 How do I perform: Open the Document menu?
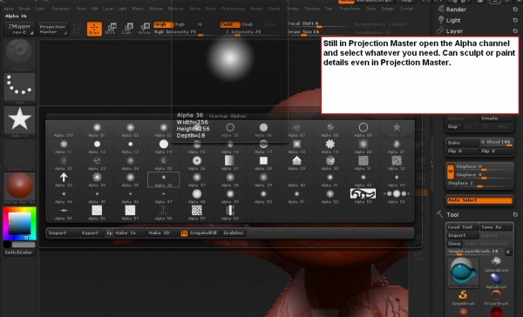61,9
